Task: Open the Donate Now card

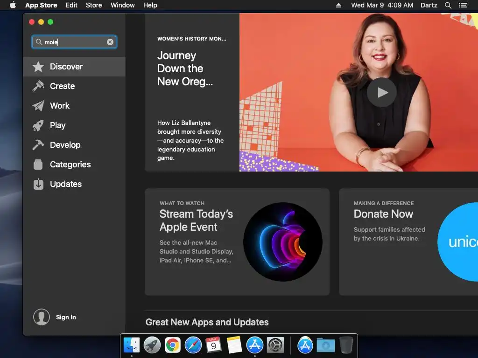Action: click(x=408, y=242)
